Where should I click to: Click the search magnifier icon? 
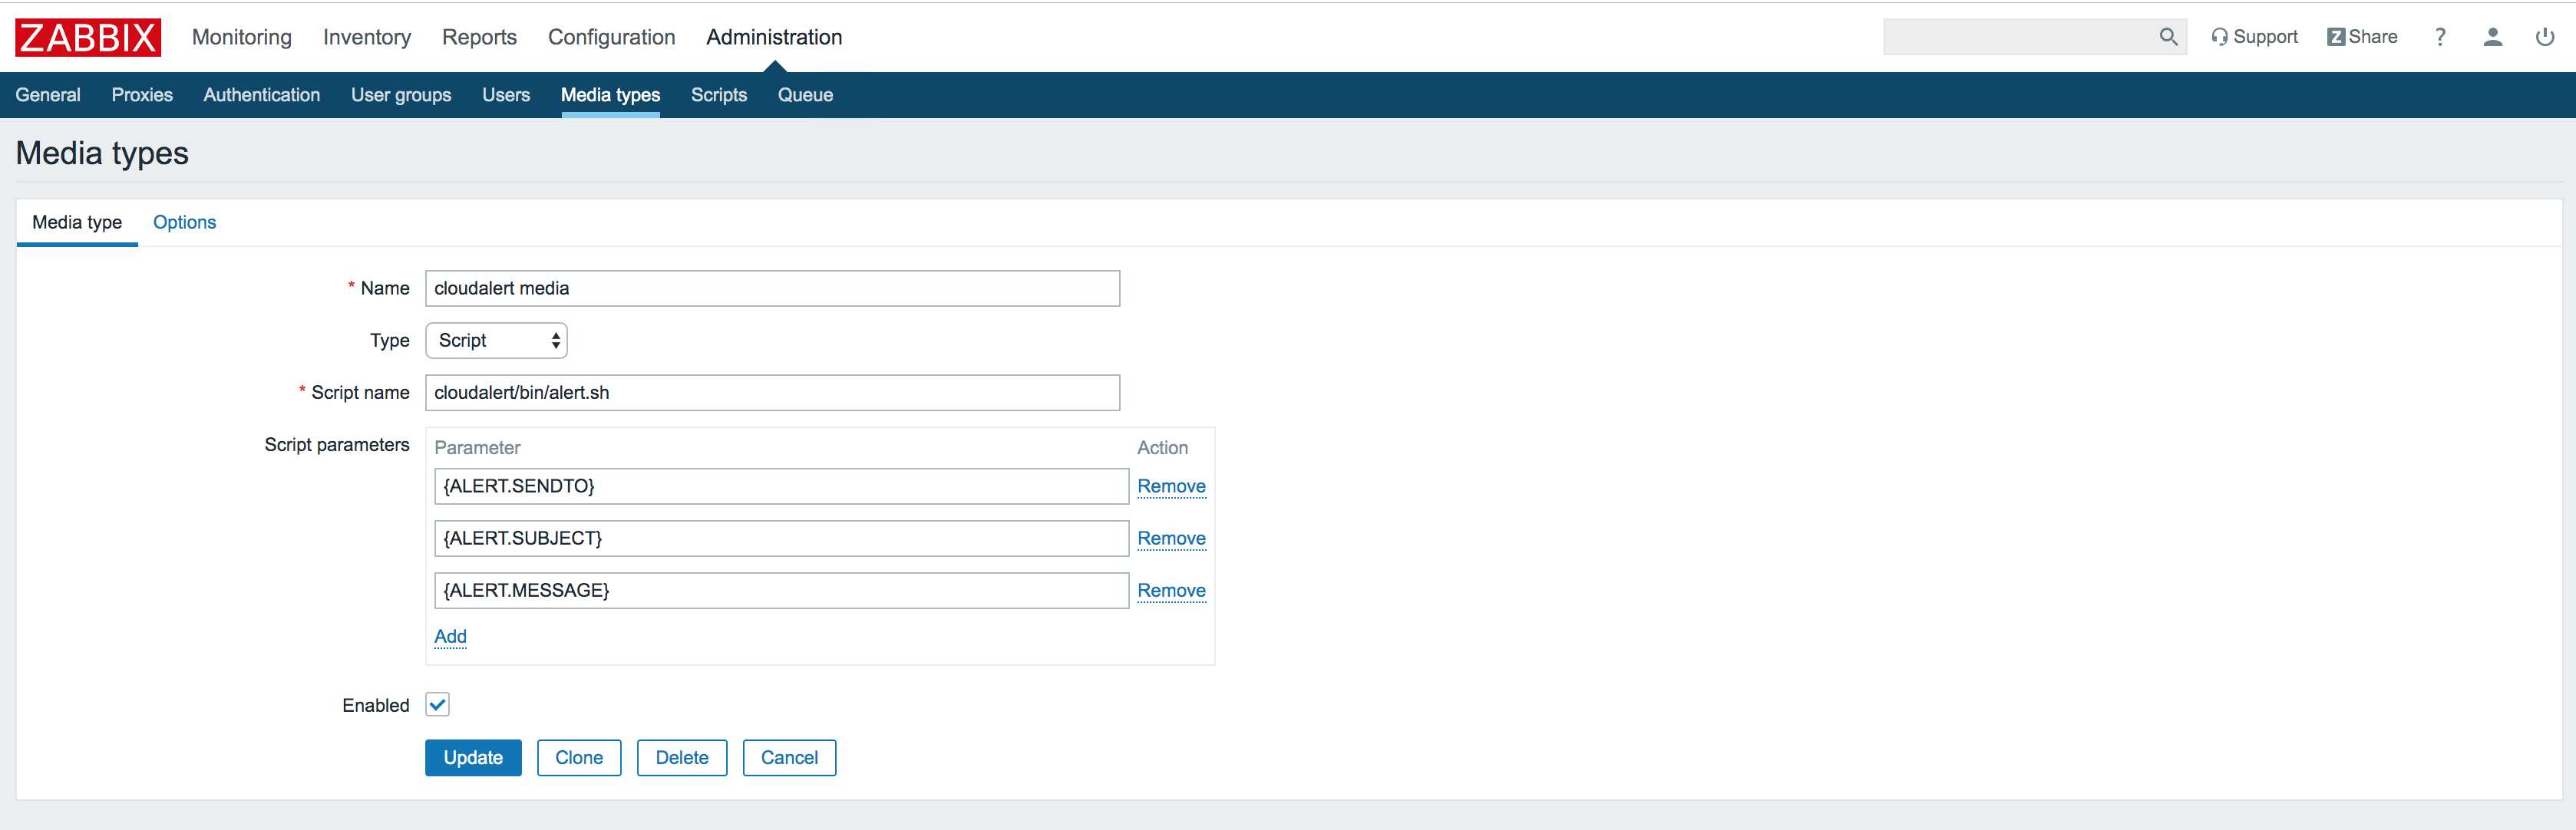pos(2167,37)
